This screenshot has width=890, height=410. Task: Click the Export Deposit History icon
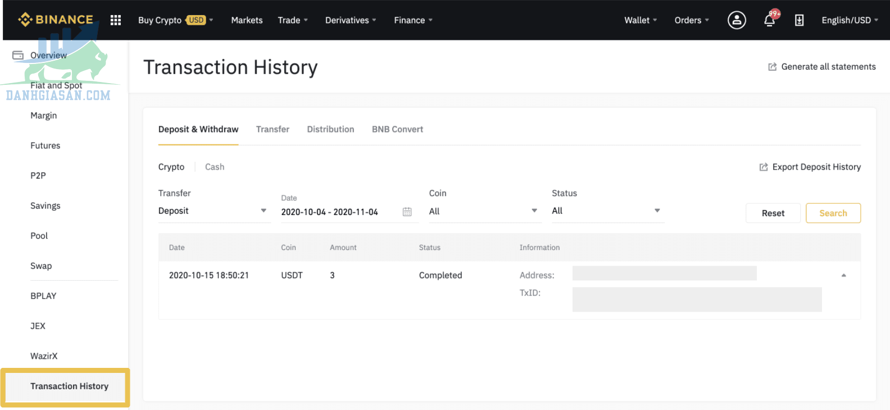click(x=764, y=167)
